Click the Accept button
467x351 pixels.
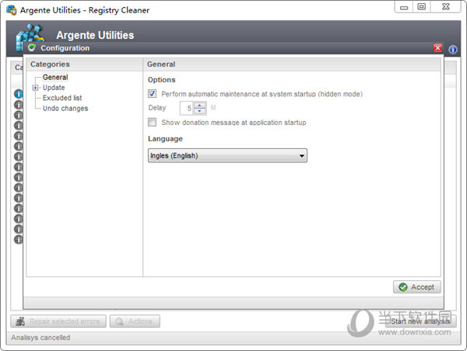click(416, 287)
